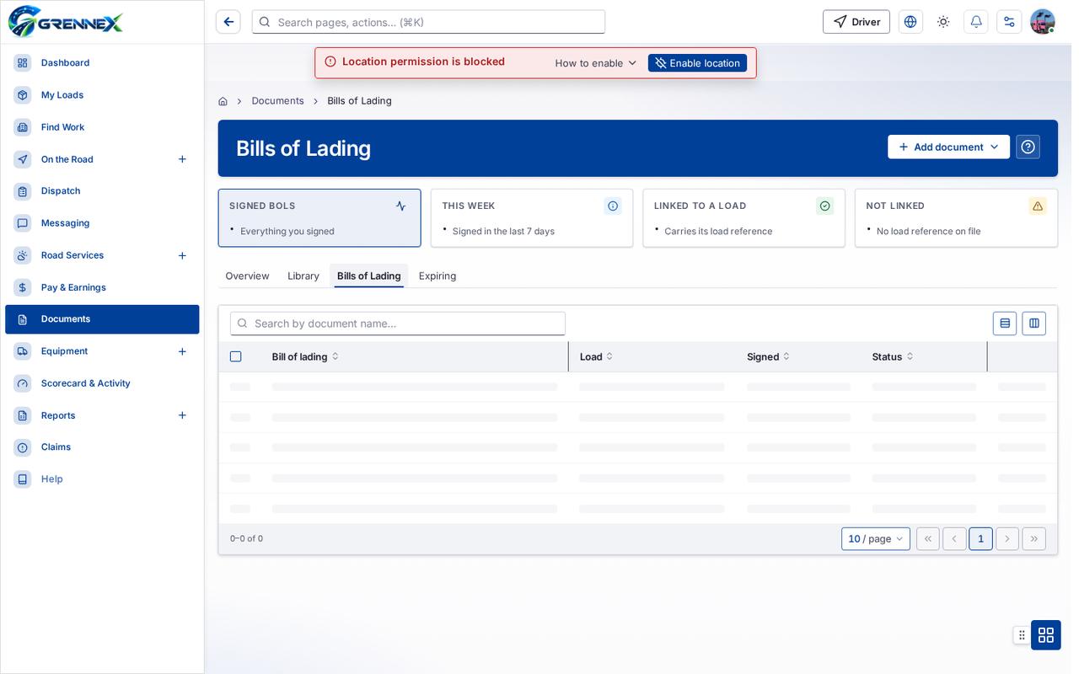Open the language globe icon
1079x674 pixels.
pos(910,22)
